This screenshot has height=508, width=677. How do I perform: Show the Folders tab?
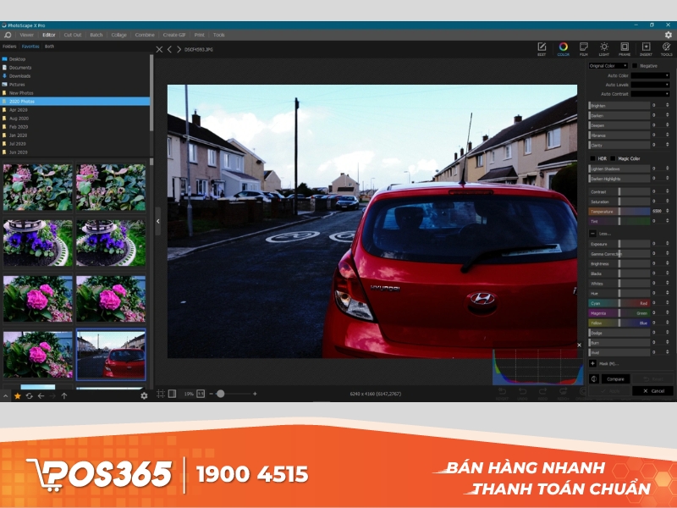click(x=9, y=47)
